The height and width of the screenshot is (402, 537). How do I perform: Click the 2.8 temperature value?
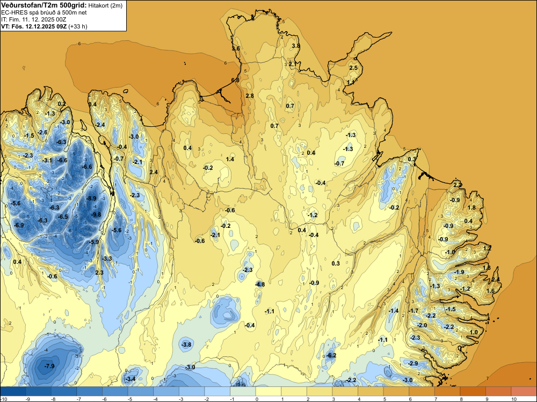[x=250, y=96]
